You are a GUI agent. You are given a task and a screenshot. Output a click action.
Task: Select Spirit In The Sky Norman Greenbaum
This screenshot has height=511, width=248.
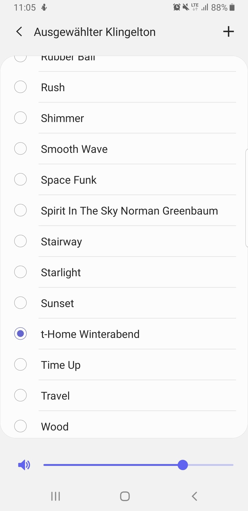tap(124, 210)
